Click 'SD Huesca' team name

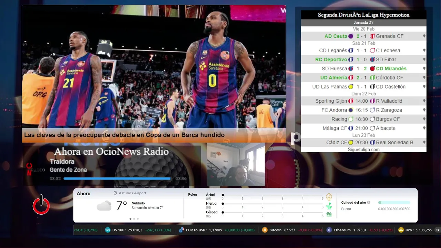click(x=334, y=69)
